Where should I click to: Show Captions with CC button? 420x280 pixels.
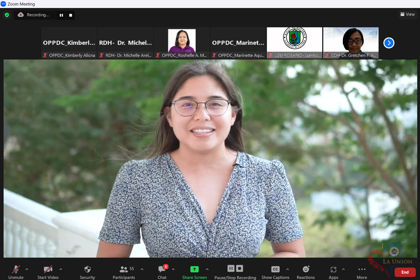(275, 272)
